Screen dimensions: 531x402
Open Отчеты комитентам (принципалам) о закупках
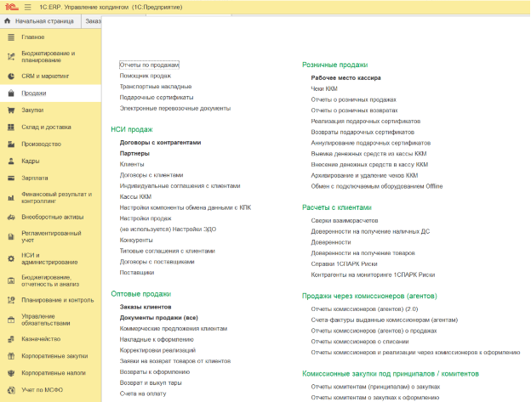[x=375, y=387]
